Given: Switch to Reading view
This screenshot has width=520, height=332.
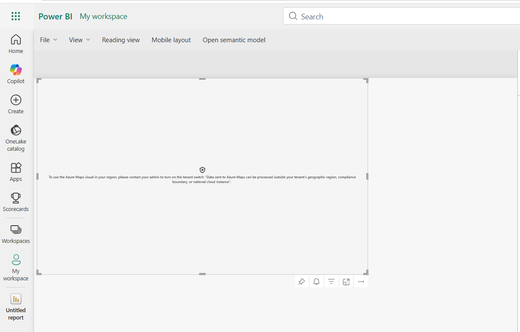Looking at the screenshot, I should [x=121, y=40].
